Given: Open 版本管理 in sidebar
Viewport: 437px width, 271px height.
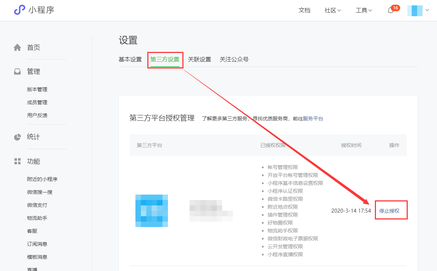Looking at the screenshot, I should point(37,89).
